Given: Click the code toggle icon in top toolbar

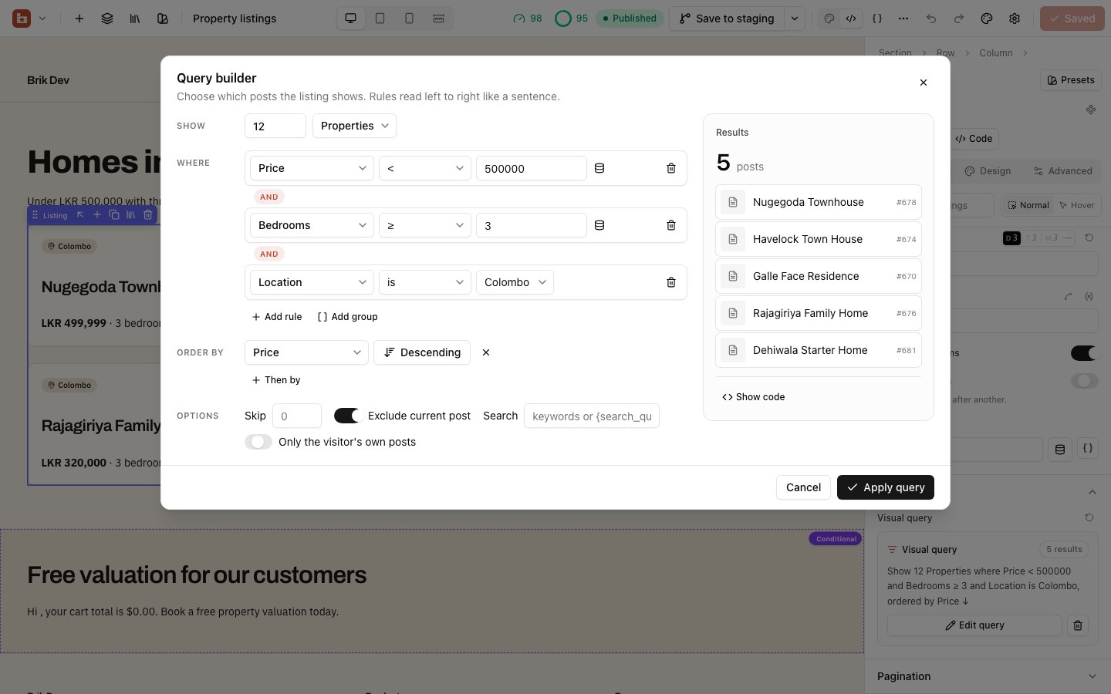Looking at the screenshot, I should click(851, 19).
